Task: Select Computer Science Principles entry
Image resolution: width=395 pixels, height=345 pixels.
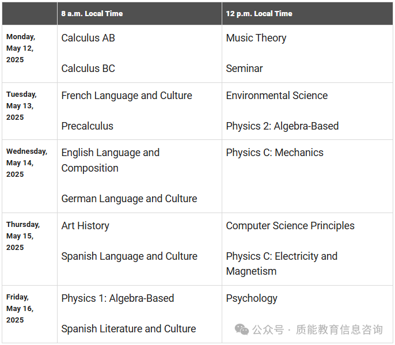Action: [290, 226]
